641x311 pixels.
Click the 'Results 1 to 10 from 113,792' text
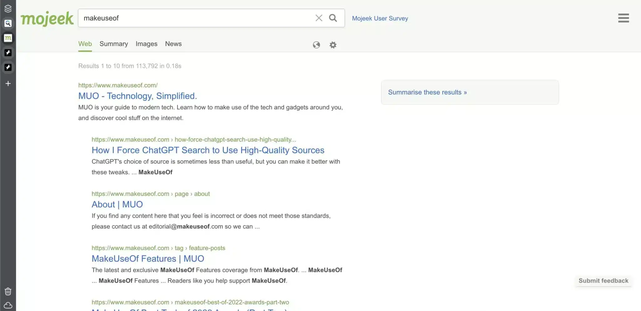click(x=130, y=66)
